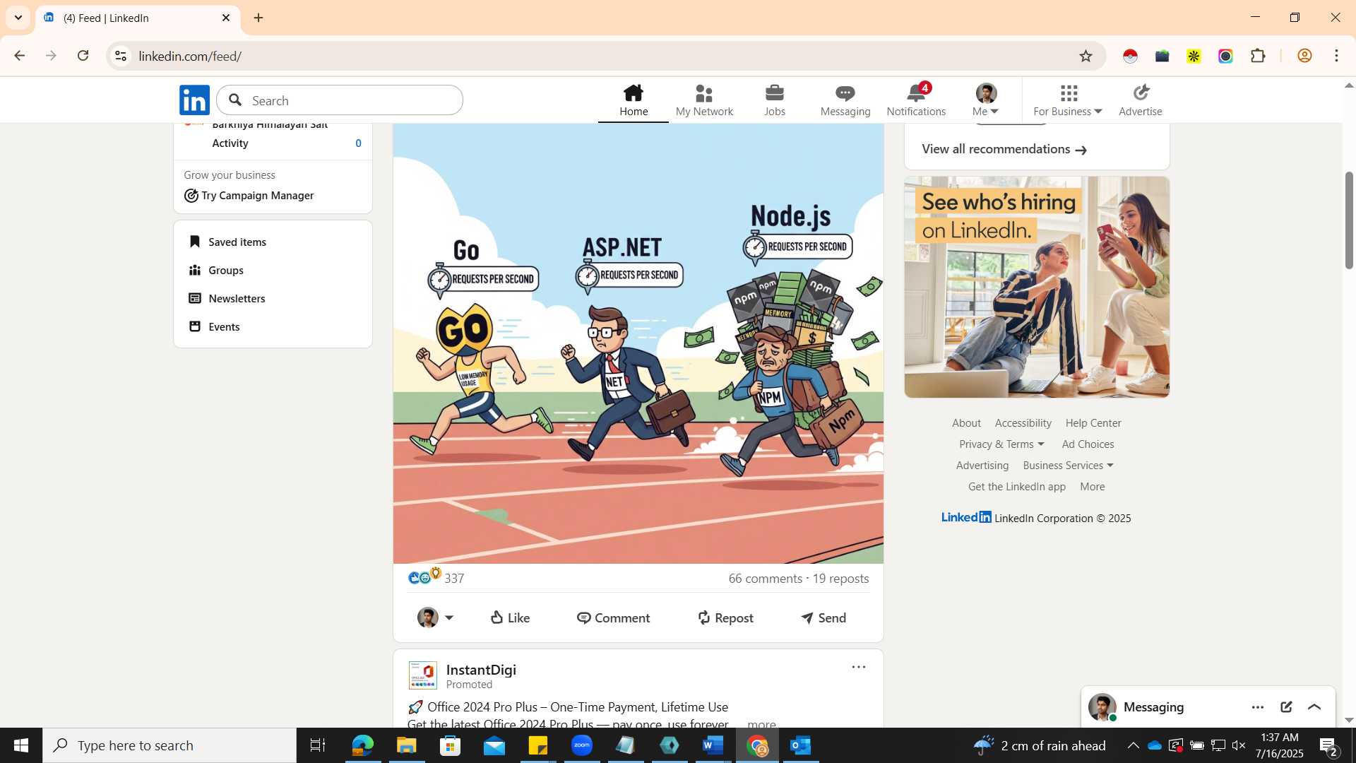The width and height of the screenshot is (1356, 763).
Task: Open the tab search dropdown
Action: pyautogui.click(x=18, y=18)
